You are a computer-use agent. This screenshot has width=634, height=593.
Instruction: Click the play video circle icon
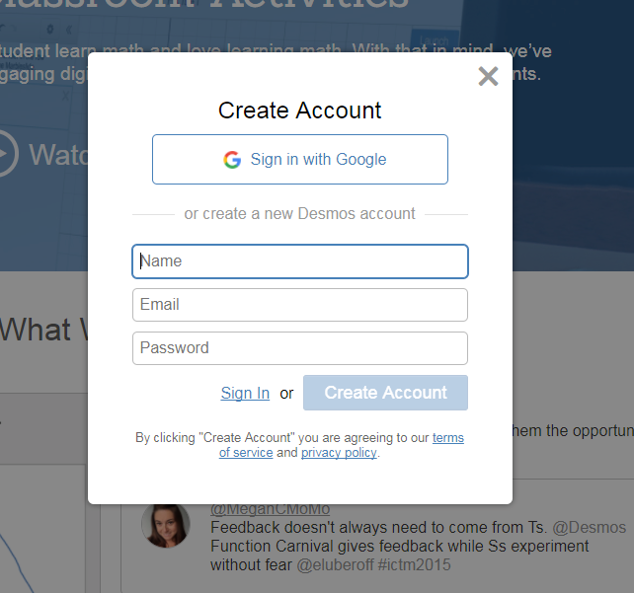[x=6, y=154]
